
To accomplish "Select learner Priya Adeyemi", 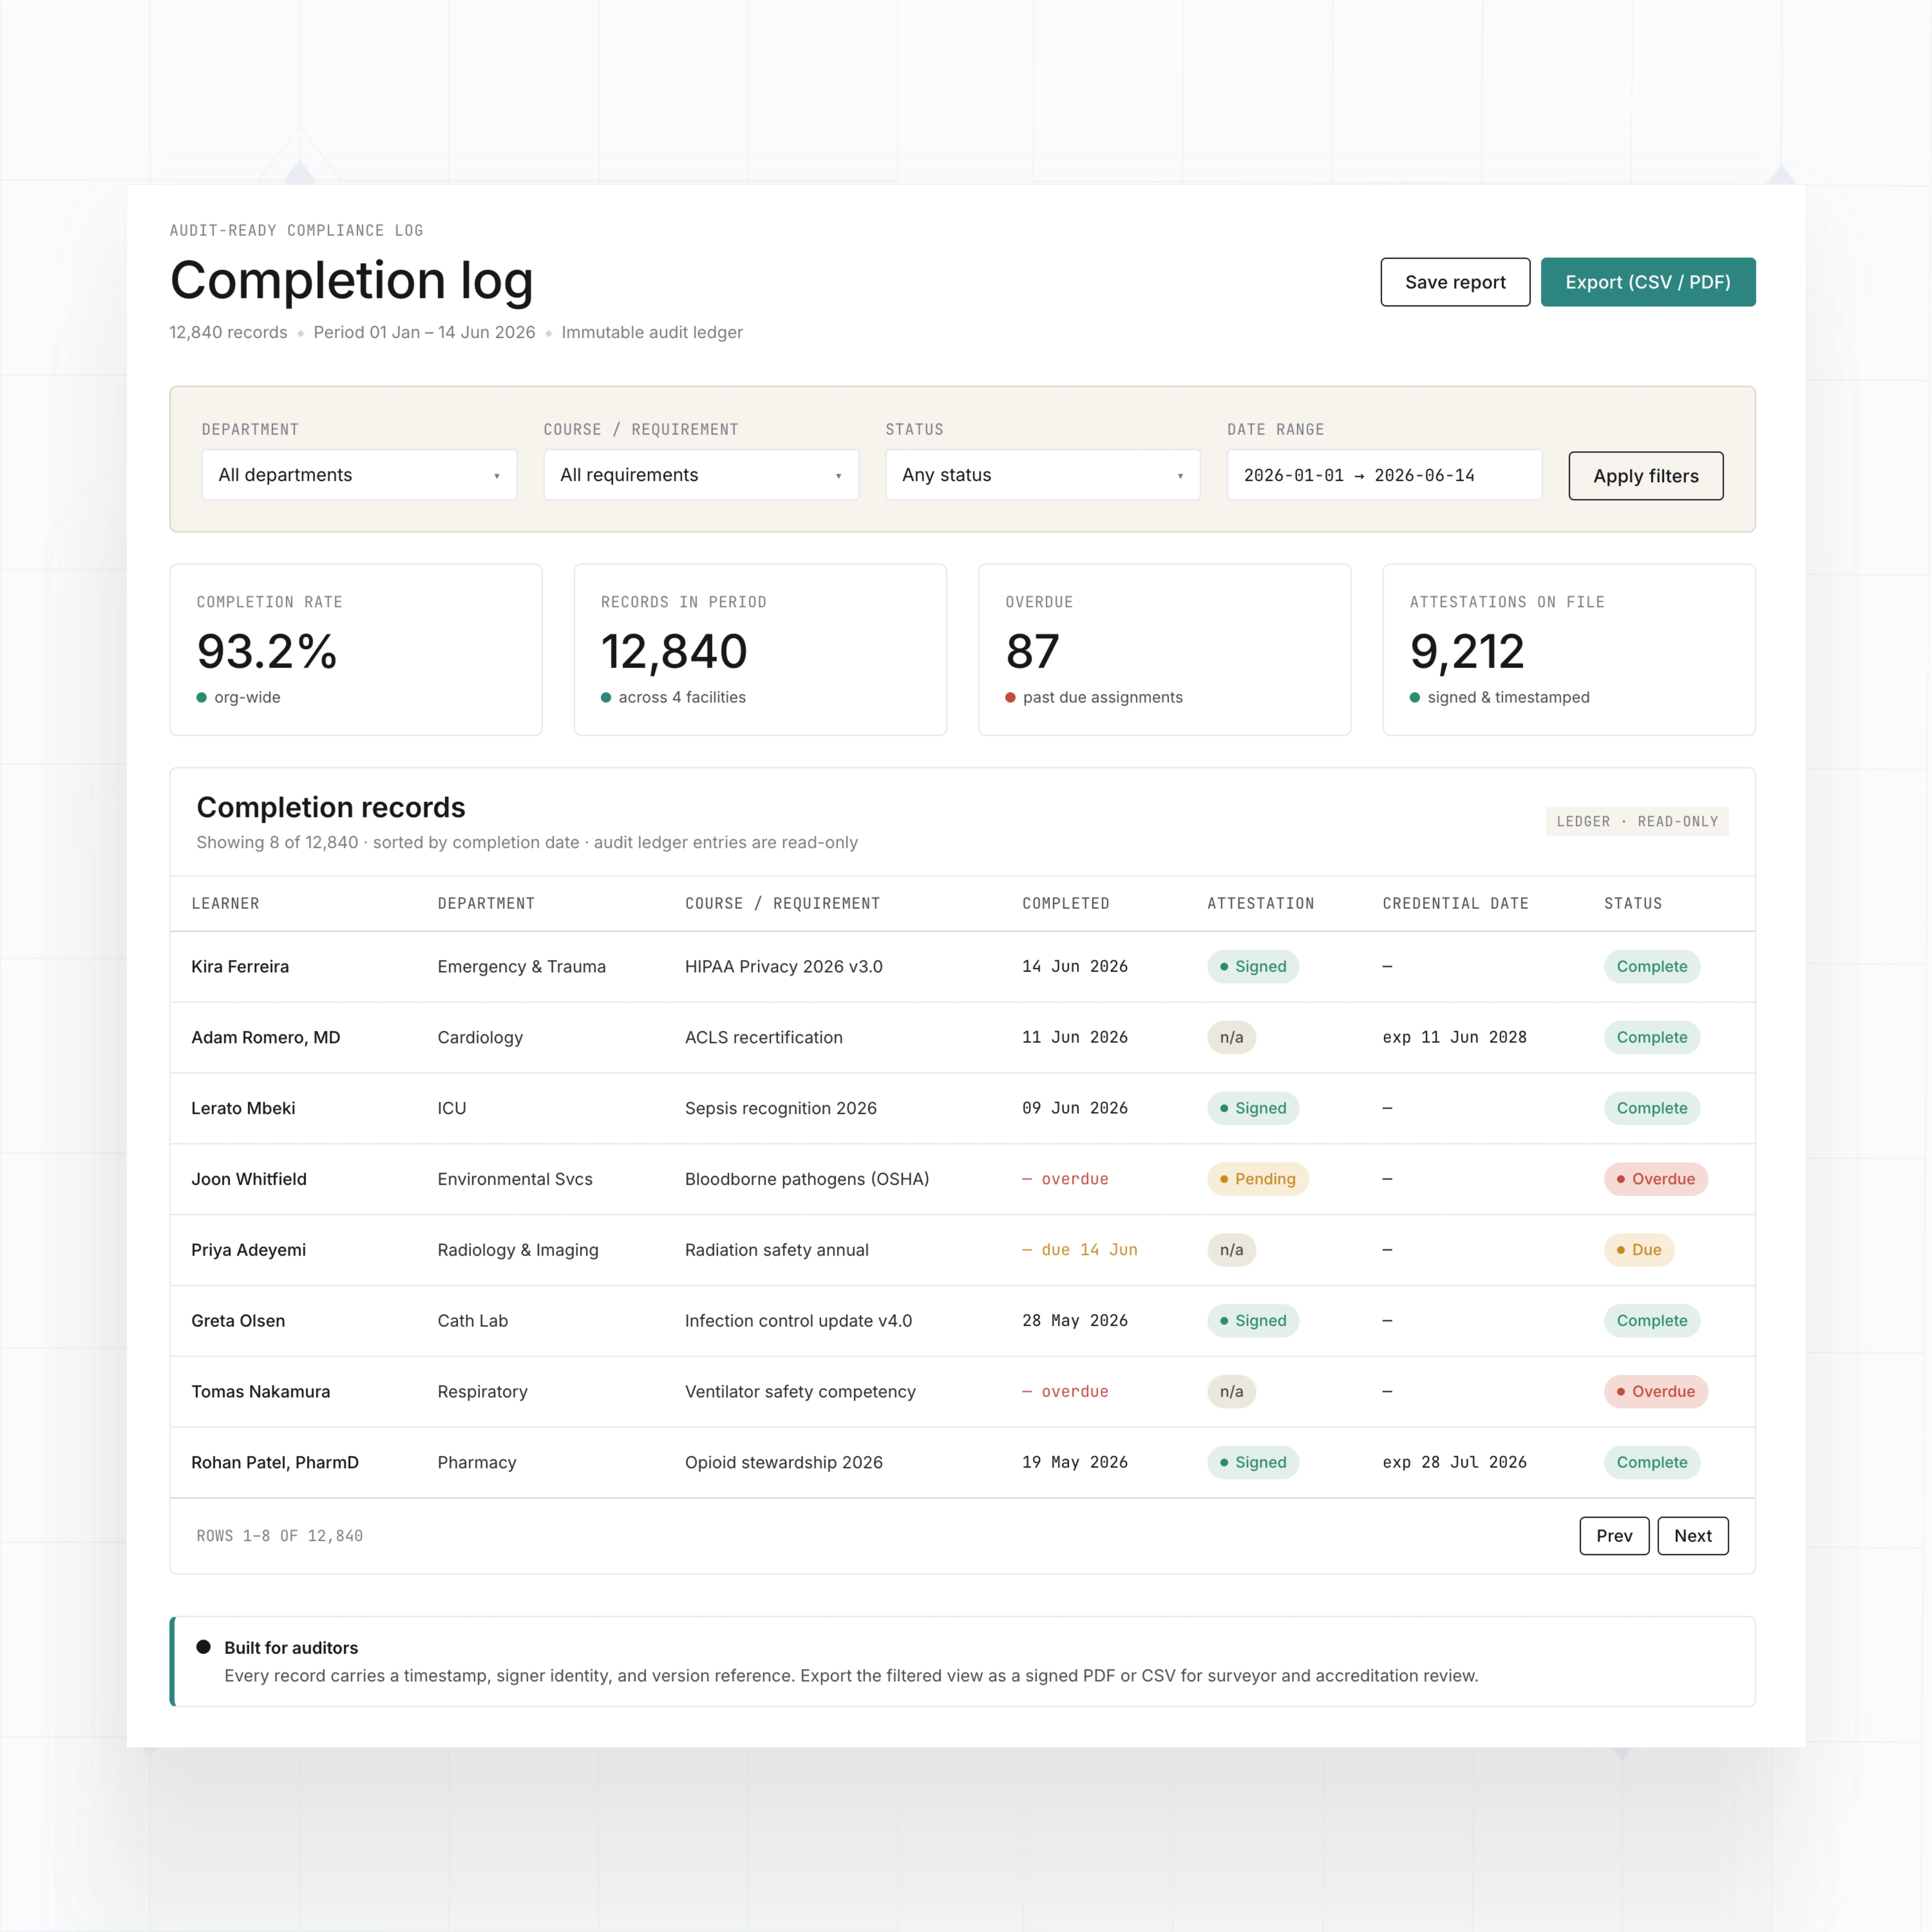I will pos(249,1250).
